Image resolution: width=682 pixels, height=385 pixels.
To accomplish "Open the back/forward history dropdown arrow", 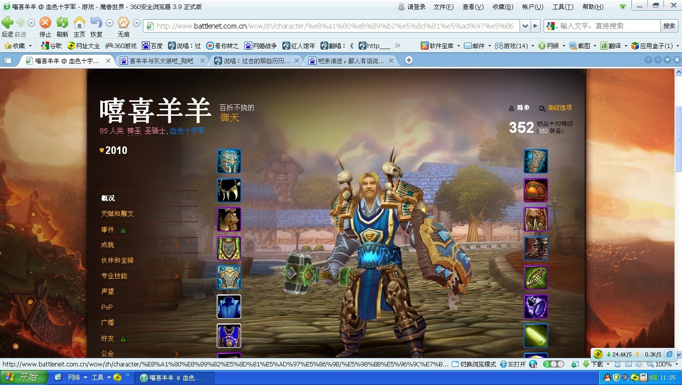I will click(31, 23).
